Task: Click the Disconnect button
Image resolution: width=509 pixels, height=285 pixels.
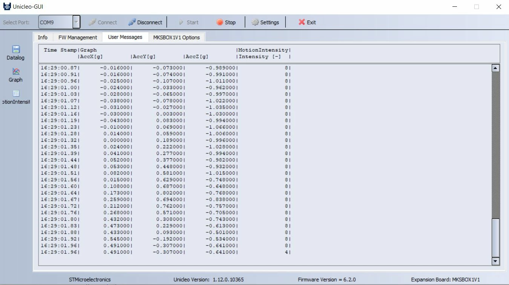Action: 145,22
